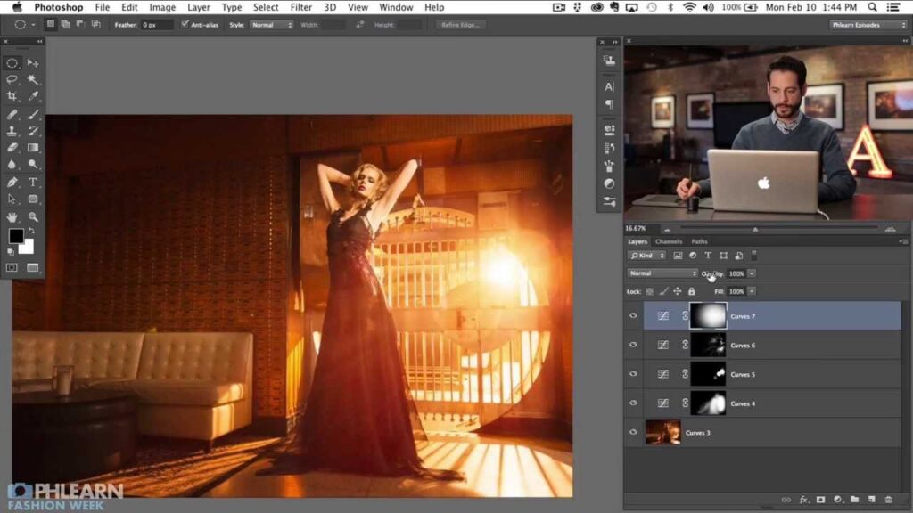Open the Filter menu
The height and width of the screenshot is (513, 913).
click(x=300, y=7)
